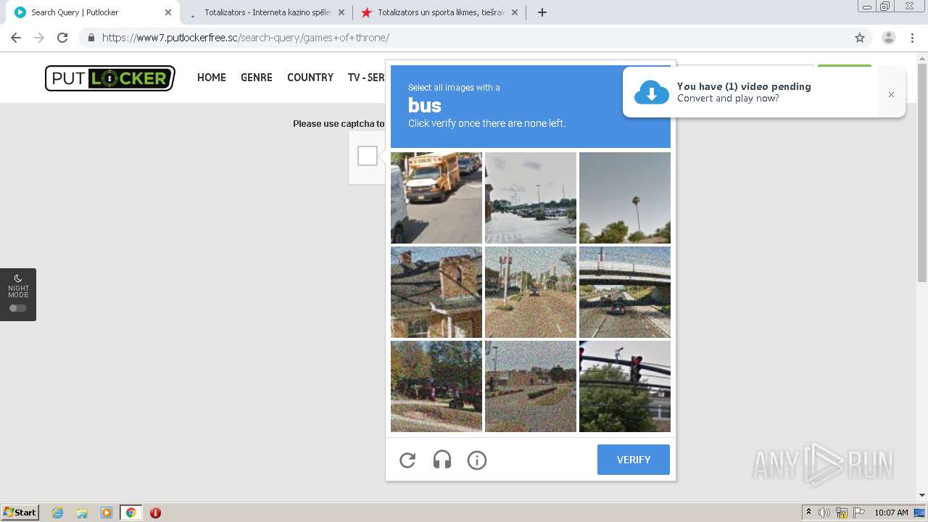Screen dimensions: 928x522
Task: Show hidden system tray icons
Action: tap(808, 513)
